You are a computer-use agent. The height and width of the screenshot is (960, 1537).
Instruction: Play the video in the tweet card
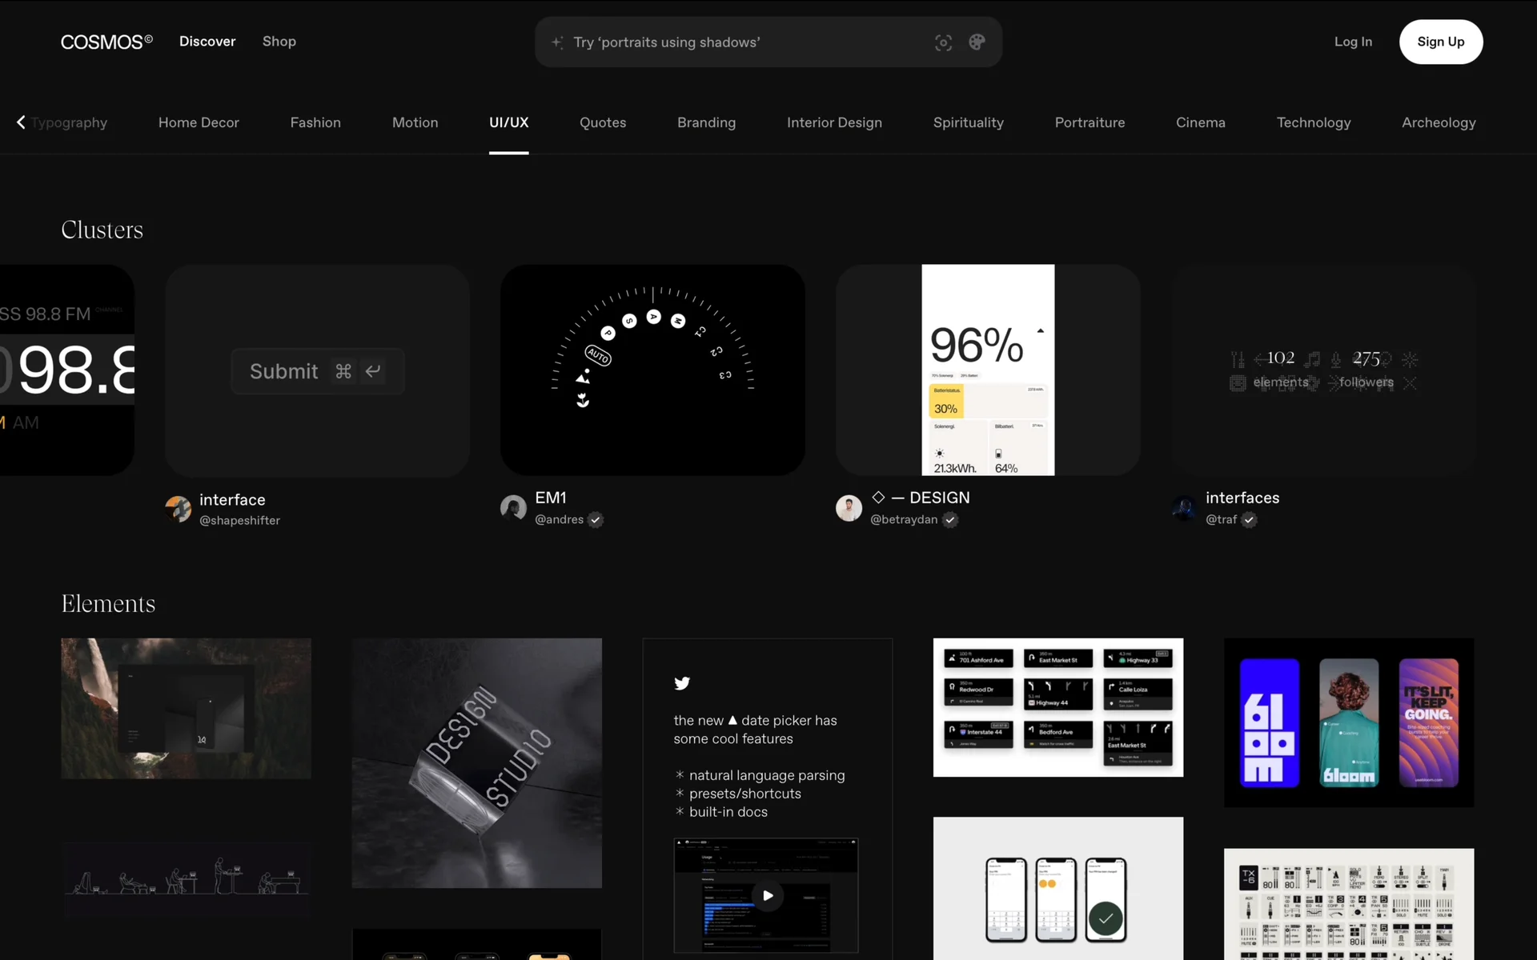pyautogui.click(x=767, y=895)
